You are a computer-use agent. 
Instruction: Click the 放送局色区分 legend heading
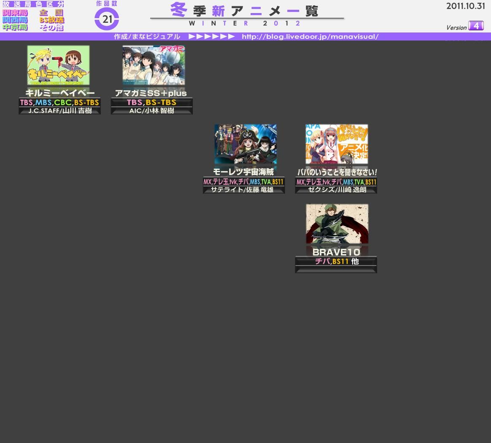coord(33,4)
